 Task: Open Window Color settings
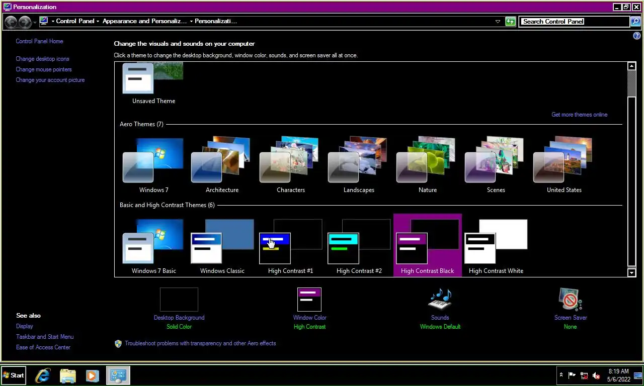point(309,308)
